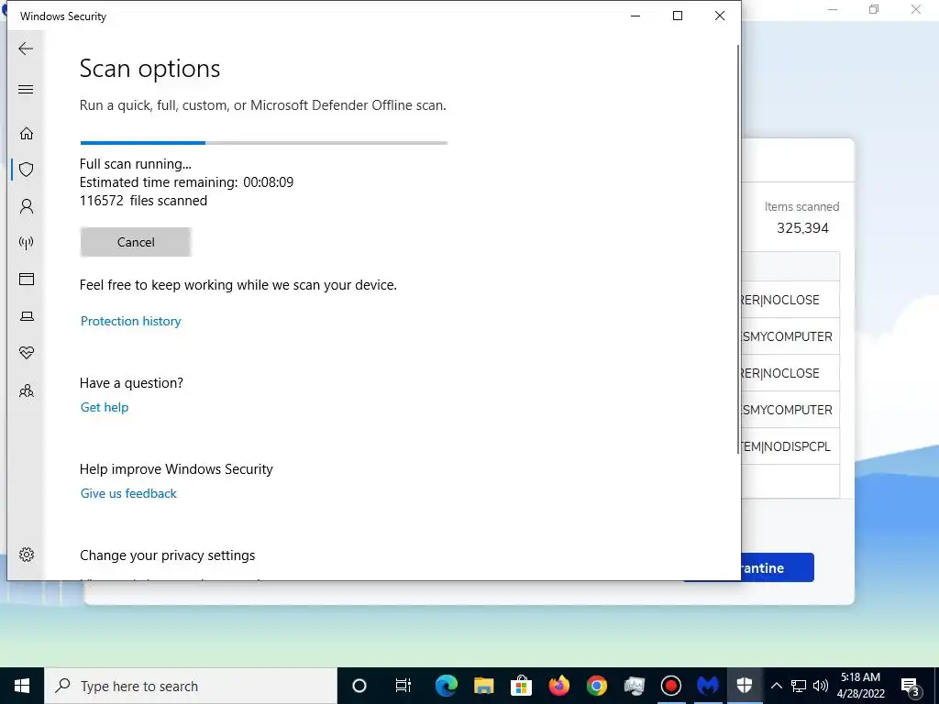Open Firewall & network protection icon
The width and height of the screenshot is (939, 704).
coord(27,242)
